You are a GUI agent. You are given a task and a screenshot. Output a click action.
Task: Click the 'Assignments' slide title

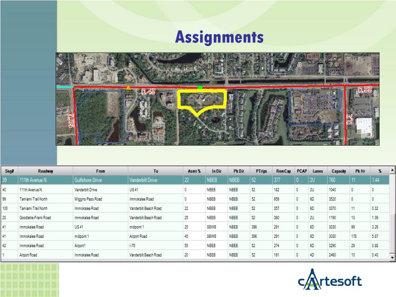pyautogui.click(x=219, y=37)
